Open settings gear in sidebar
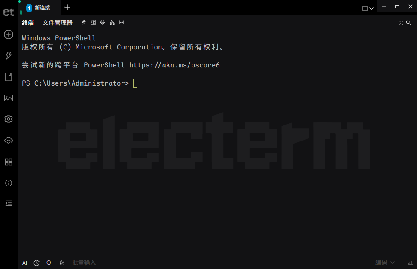 [x=9, y=119]
